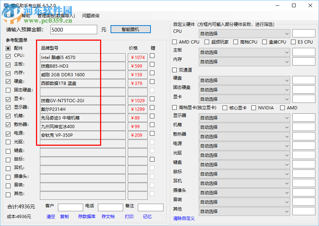This screenshot has height=226, width=319.
Task: Enable the 盒装CPU boxed CPU filter
Action: click(264, 42)
